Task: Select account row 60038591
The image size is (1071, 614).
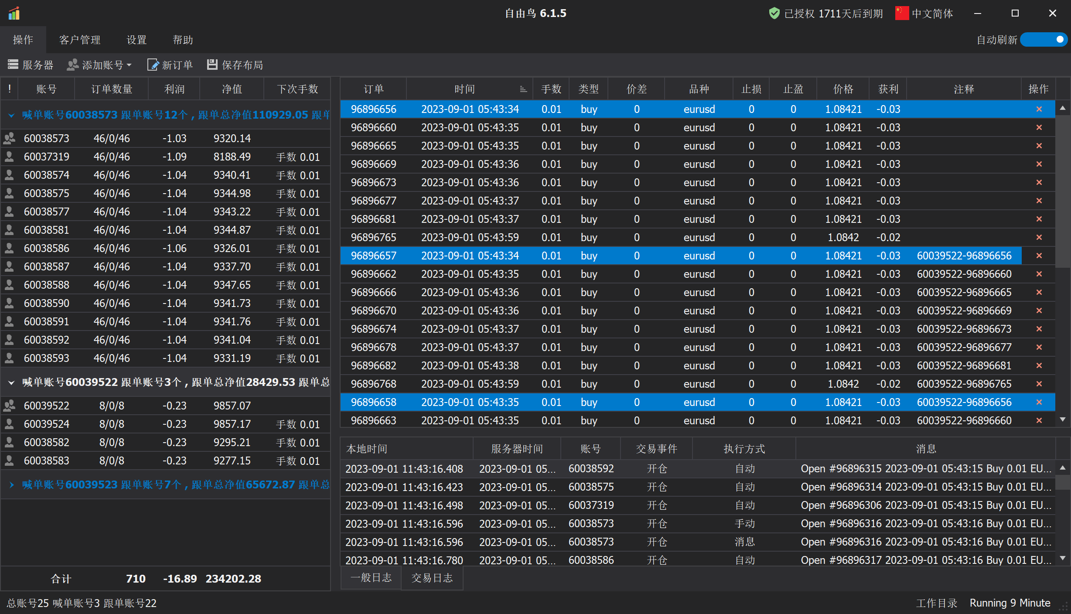Action: 165,321
